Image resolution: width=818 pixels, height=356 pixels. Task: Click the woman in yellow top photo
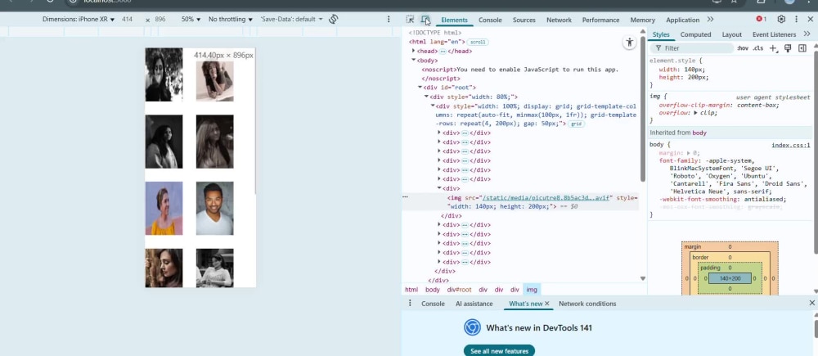[x=164, y=208]
